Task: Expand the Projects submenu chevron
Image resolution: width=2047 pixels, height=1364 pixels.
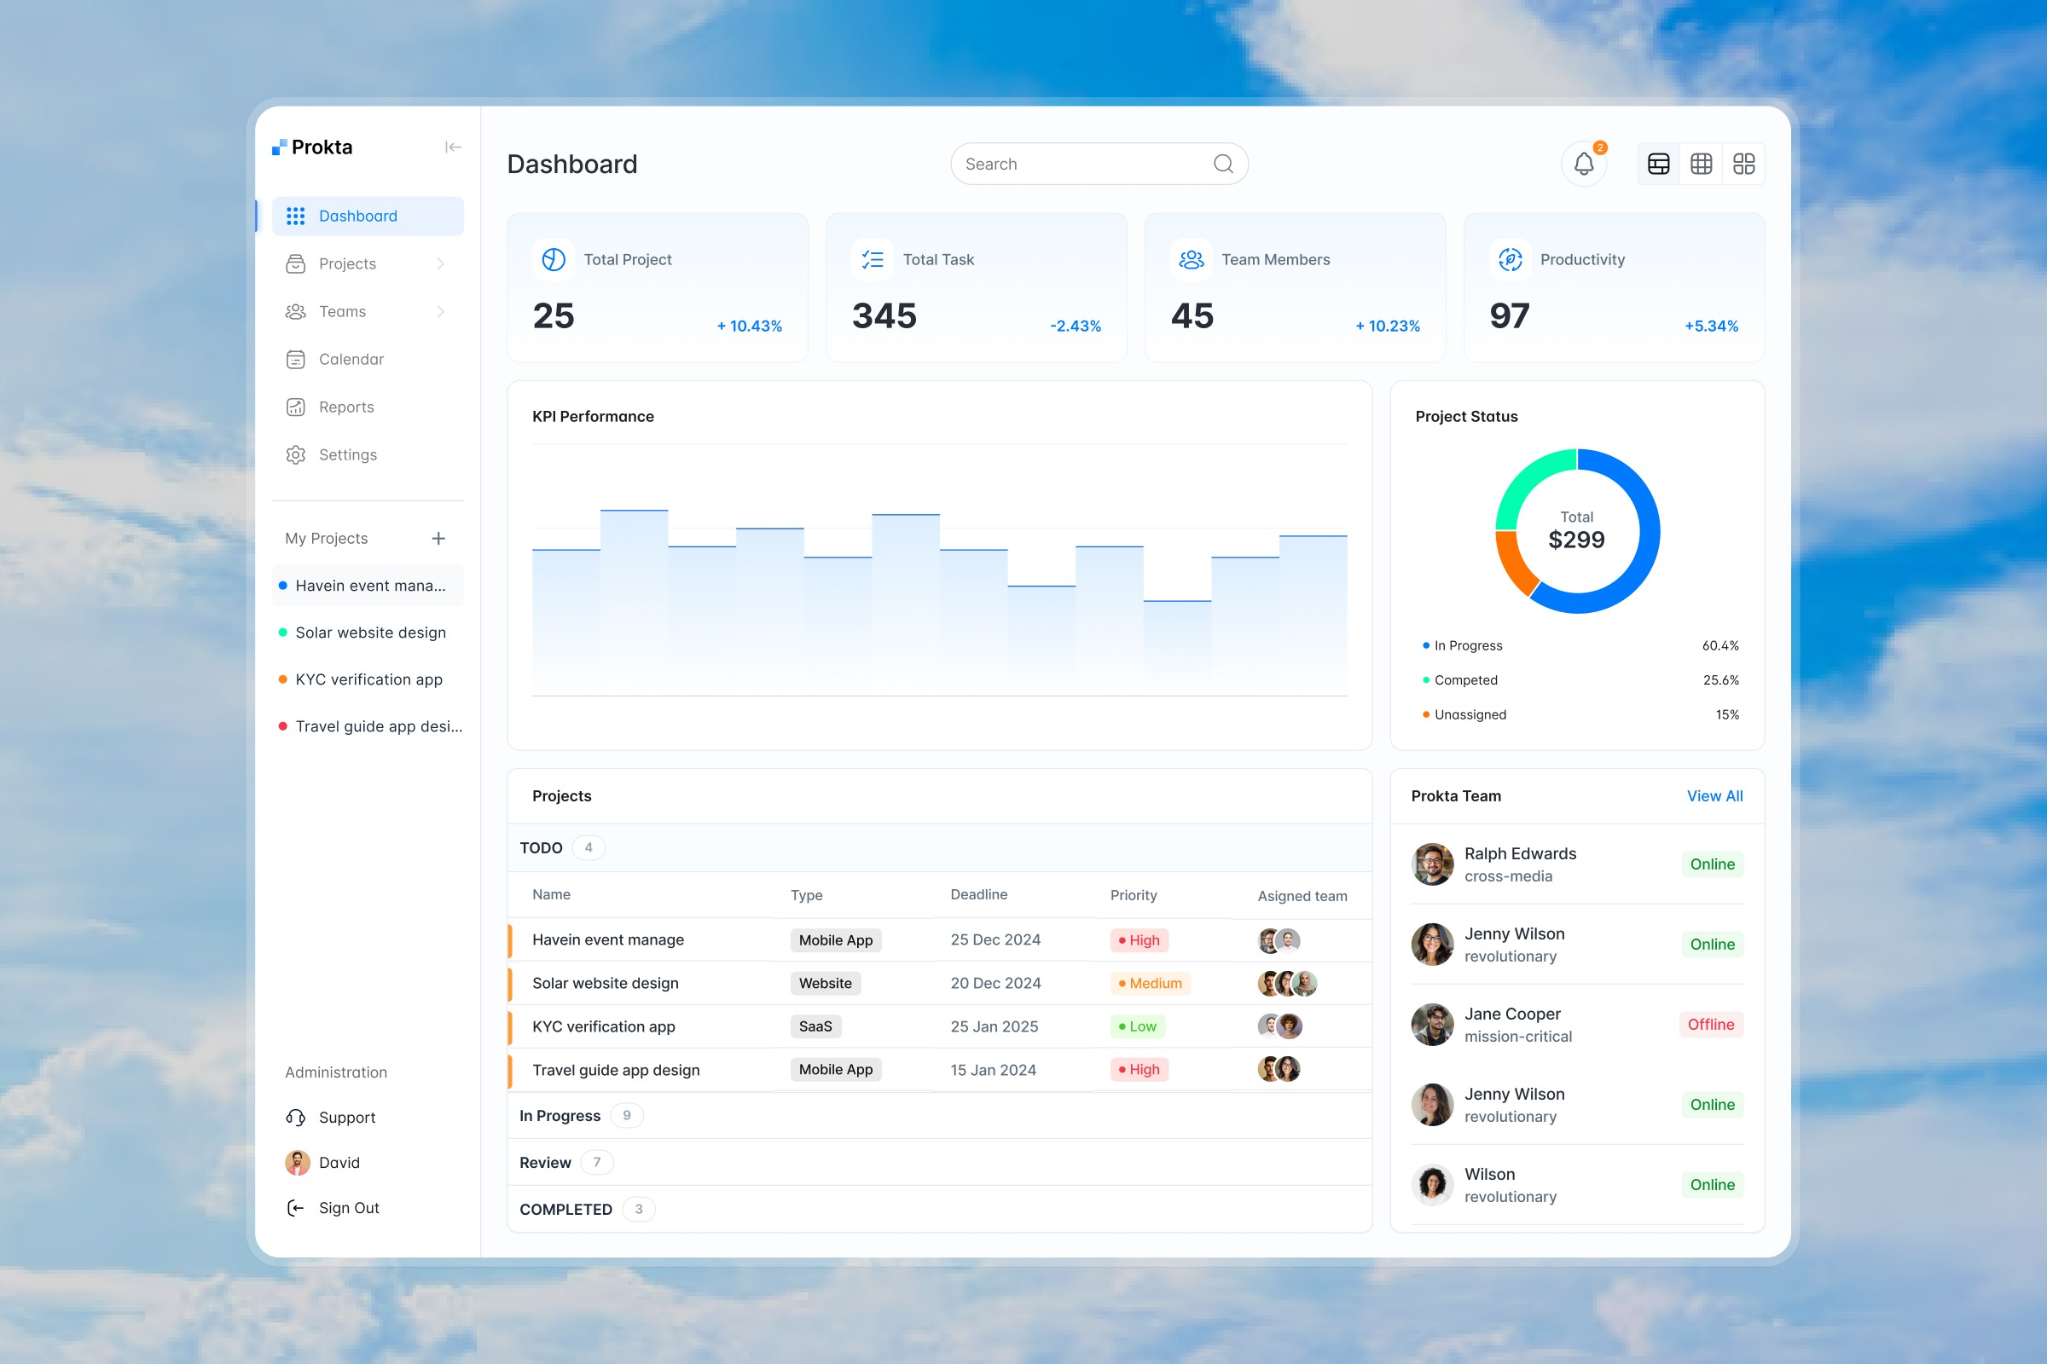Action: [x=440, y=263]
